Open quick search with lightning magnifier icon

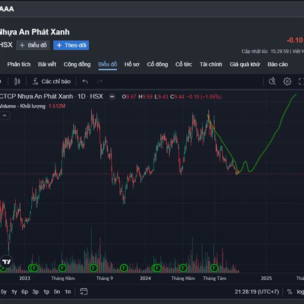click(273, 81)
